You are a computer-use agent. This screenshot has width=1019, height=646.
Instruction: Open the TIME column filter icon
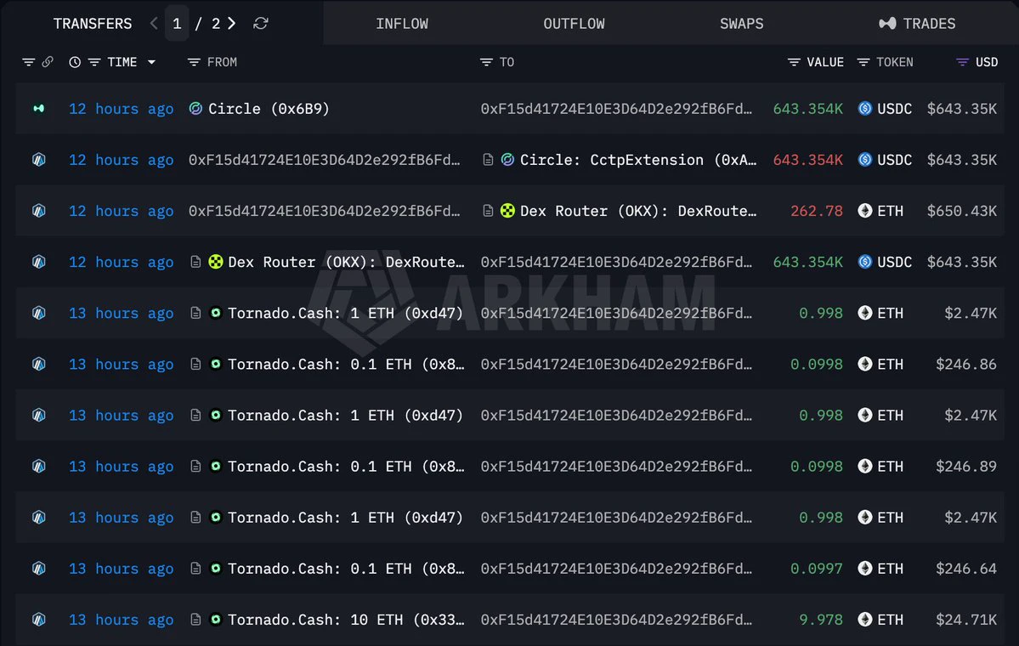click(94, 62)
